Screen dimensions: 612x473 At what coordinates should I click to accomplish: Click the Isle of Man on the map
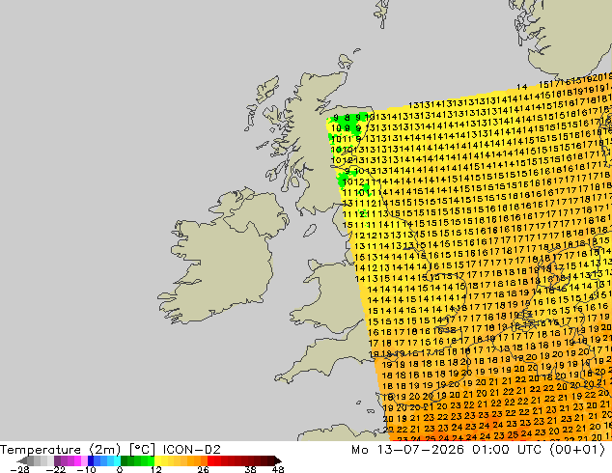(310, 231)
